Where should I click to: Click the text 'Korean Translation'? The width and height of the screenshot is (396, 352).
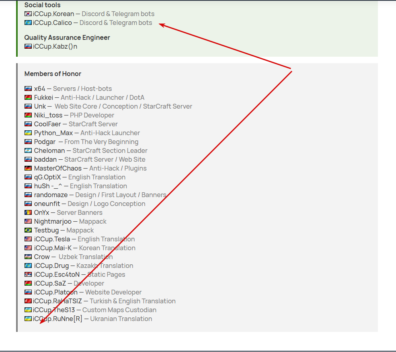pos(107,248)
